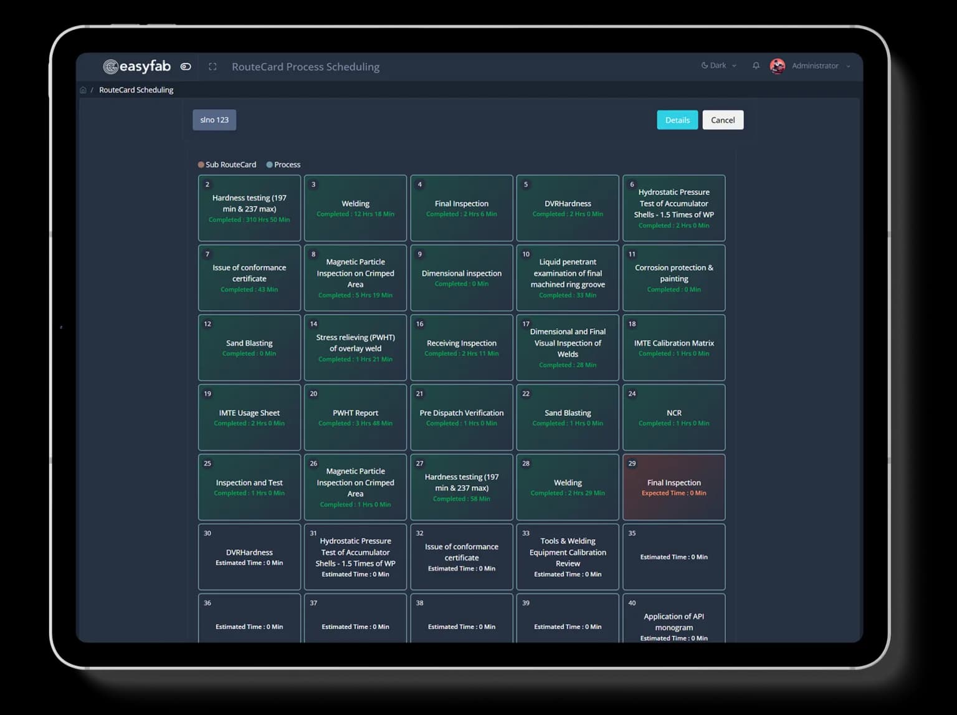The width and height of the screenshot is (957, 715).
Task: Click the fullscreen expand icon
Action: pos(212,67)
